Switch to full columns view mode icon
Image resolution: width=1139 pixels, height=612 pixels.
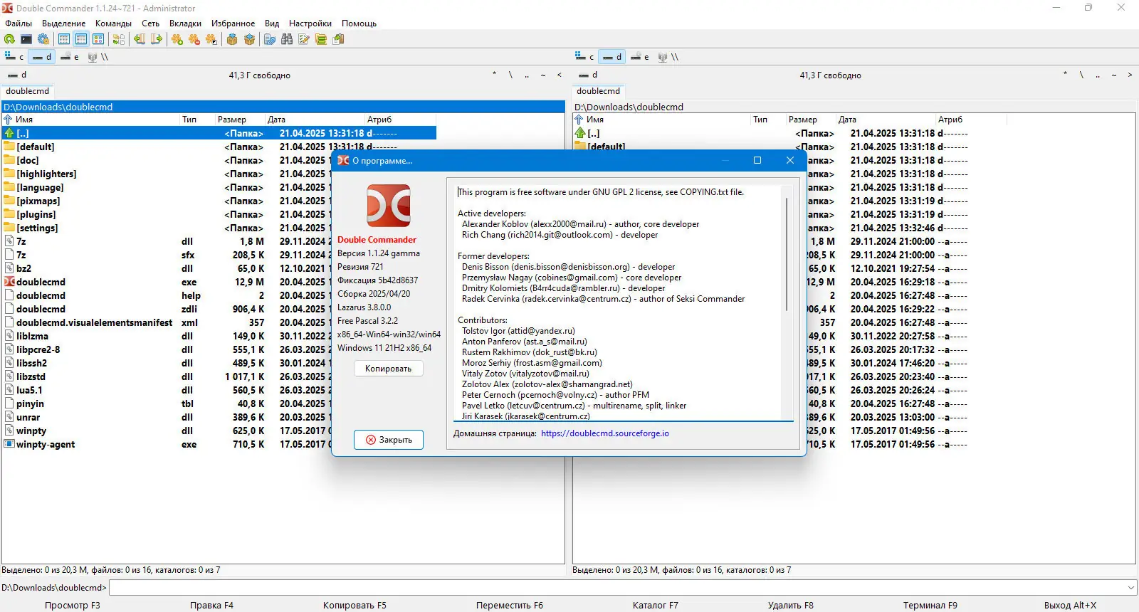81,39
